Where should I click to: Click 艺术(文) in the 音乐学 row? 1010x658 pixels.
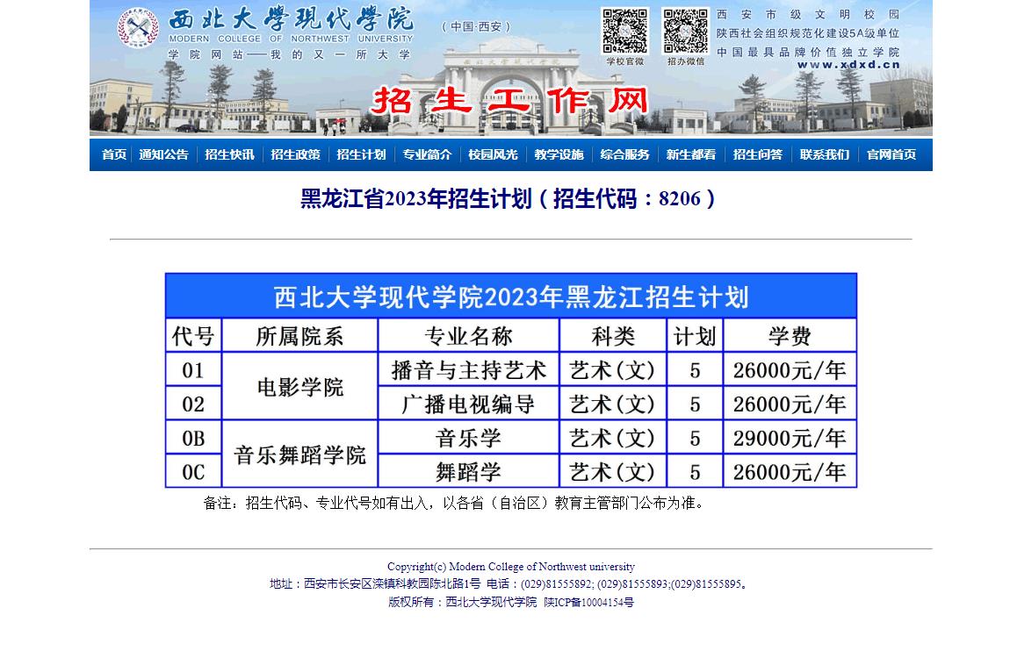pos(612,438)
